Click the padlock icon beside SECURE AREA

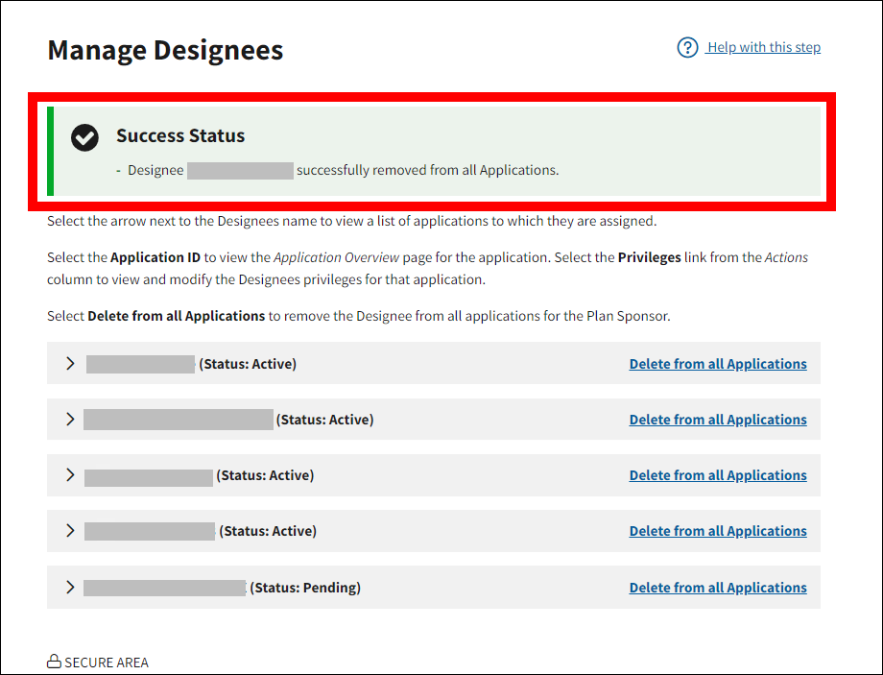(x=54, y=662)
